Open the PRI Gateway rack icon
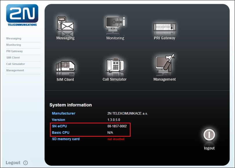The image size is (235, 168). click(x=165, y=27)
